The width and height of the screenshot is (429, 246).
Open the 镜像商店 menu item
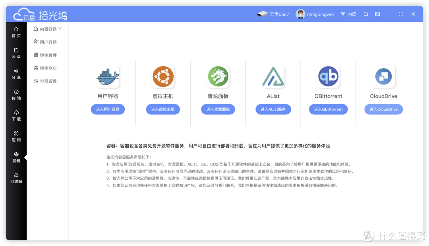coord(47,68)
